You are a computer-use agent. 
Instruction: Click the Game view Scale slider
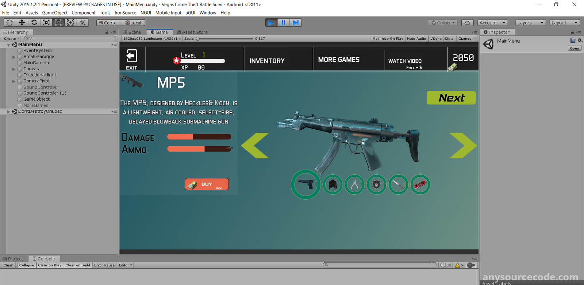(x=225, y=39)
